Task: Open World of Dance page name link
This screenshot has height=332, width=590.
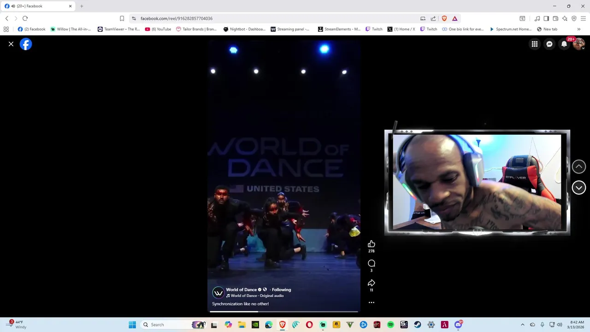Action: pos(241,290)
